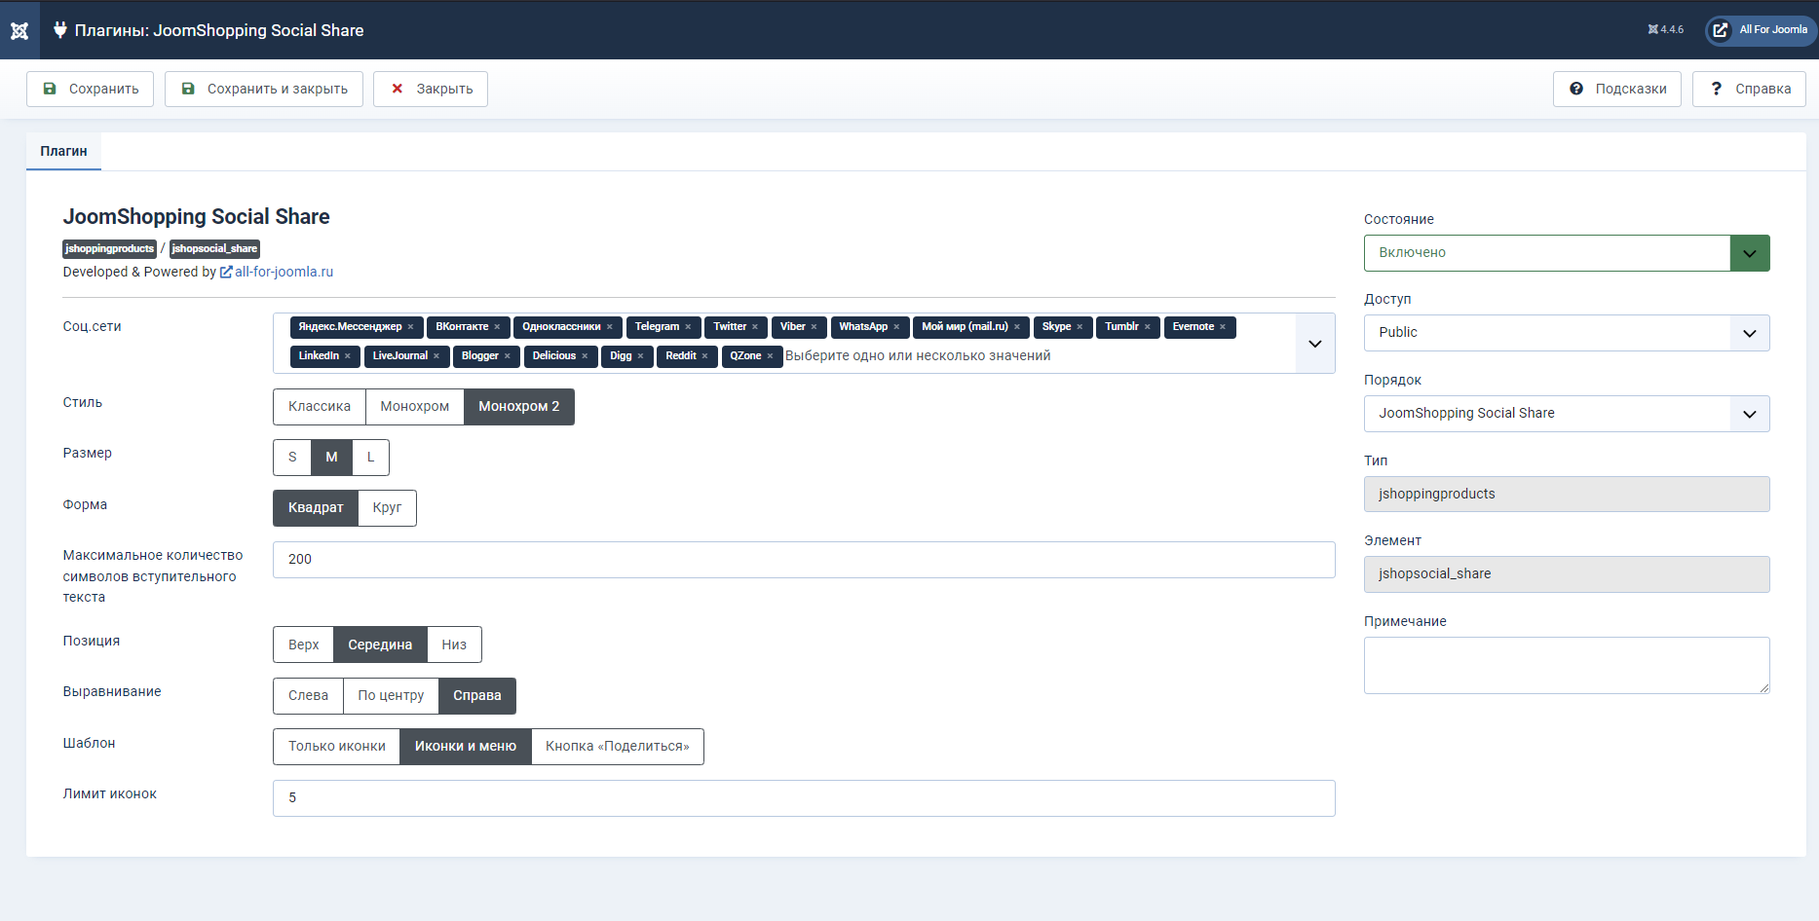Open the Joomla logo menu
The height and width of the screenshot is (921, 1819).
coord(19,30)
